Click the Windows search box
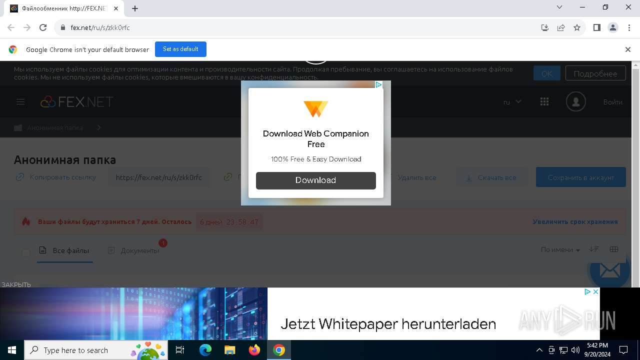 (96, 350)
